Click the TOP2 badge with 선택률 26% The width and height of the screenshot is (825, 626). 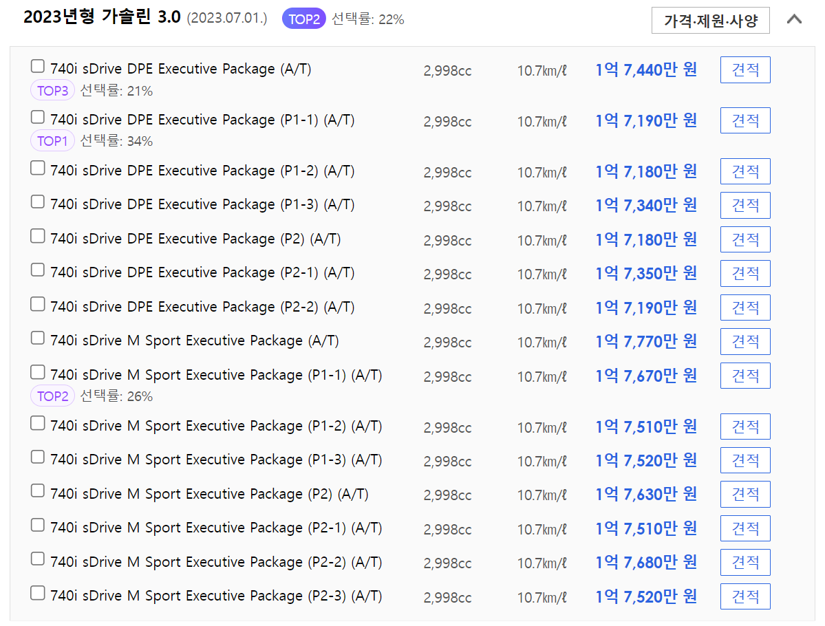[x=52, y=396]
